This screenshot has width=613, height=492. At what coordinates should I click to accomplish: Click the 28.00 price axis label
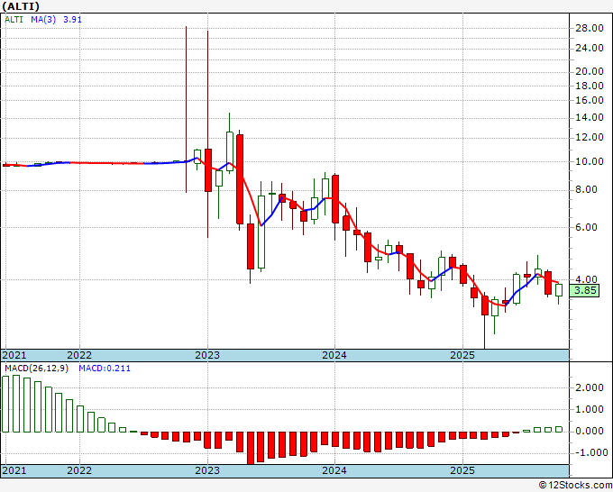click(590, 28)
